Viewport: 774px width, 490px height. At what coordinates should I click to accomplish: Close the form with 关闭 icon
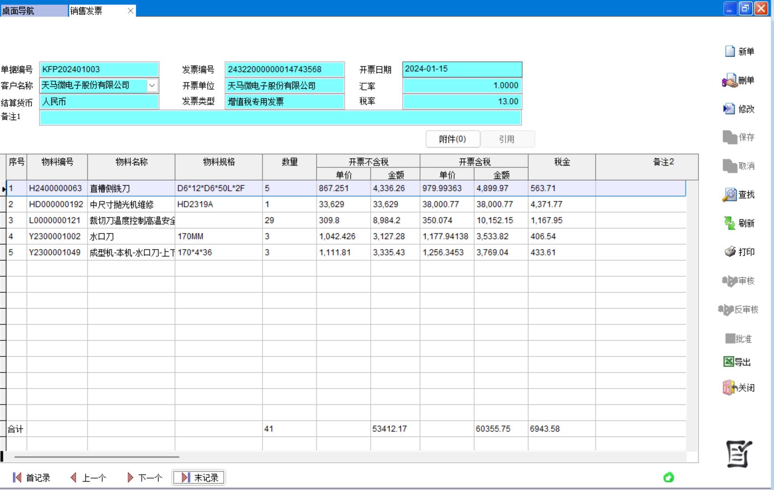[729, 388]
